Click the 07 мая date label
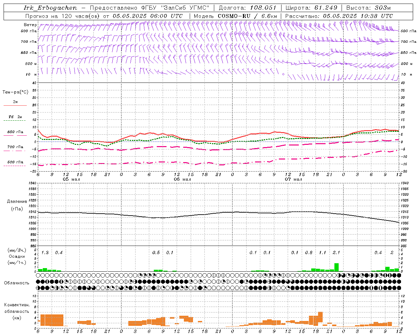Screen dimensions: 418x334 (294, 179)
